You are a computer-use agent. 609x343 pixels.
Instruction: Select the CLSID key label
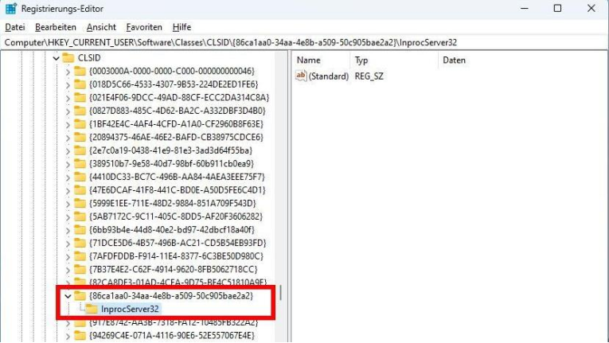tap(89, 58)
